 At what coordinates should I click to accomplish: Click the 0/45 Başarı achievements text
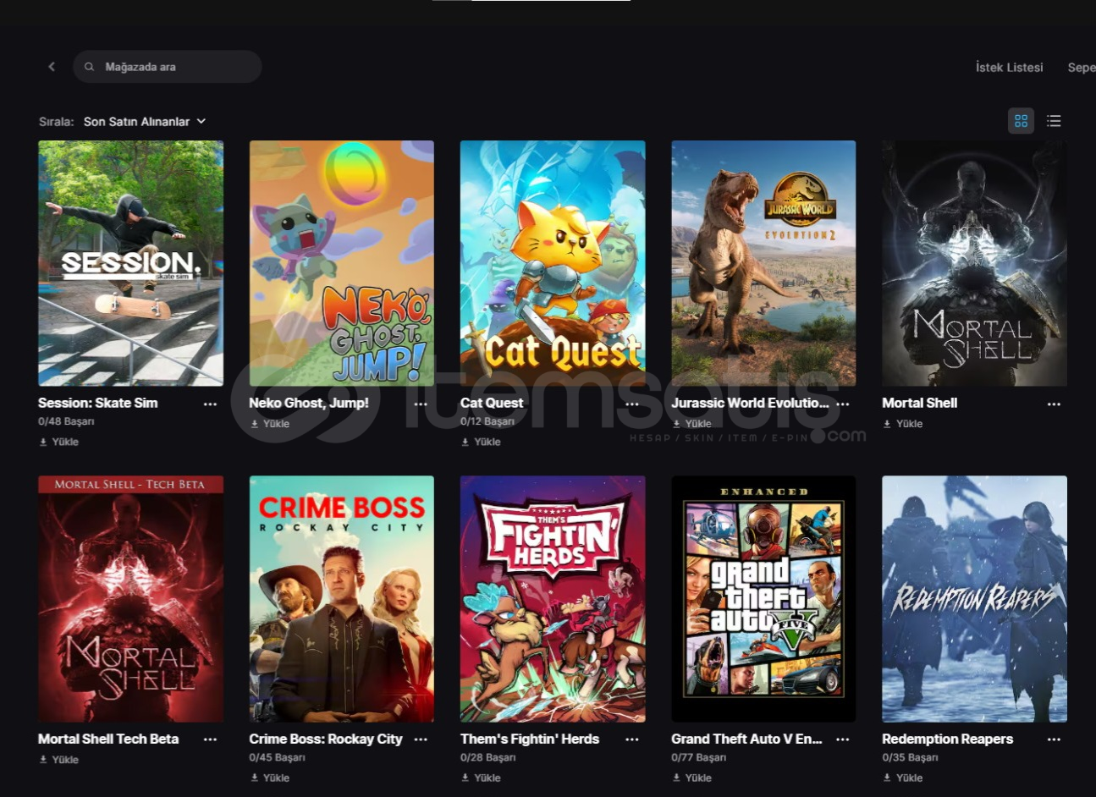(278, 757)
